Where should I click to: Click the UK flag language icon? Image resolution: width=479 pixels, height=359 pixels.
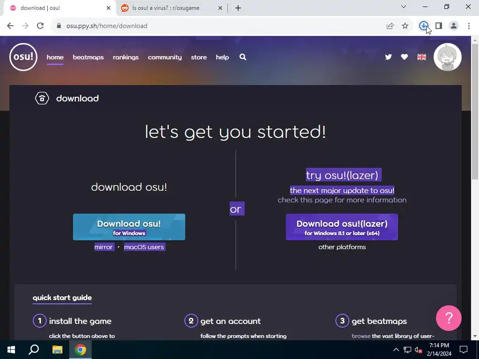tap(421, 57)
